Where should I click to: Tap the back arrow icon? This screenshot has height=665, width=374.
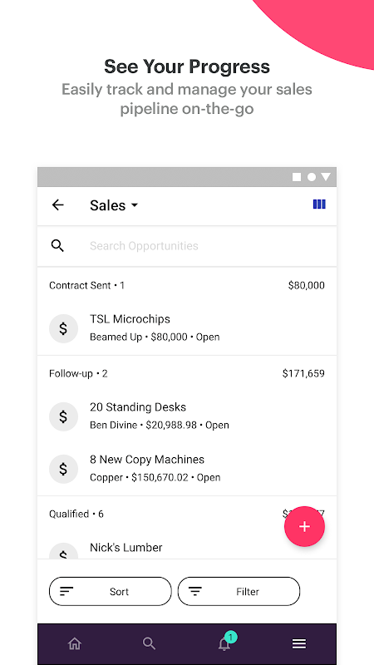[x=57, y=205]
